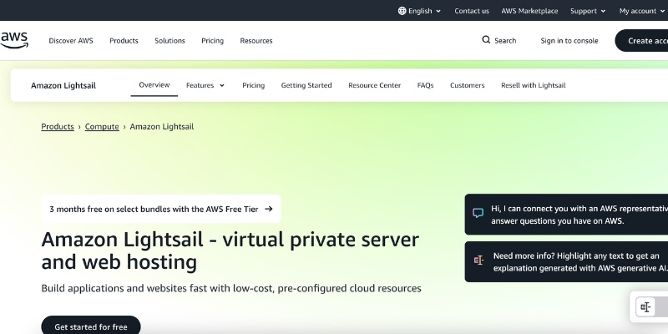Open the Solutions menu
The width and height of the screenshot is (668, 334).
click(x=170, y=40)
